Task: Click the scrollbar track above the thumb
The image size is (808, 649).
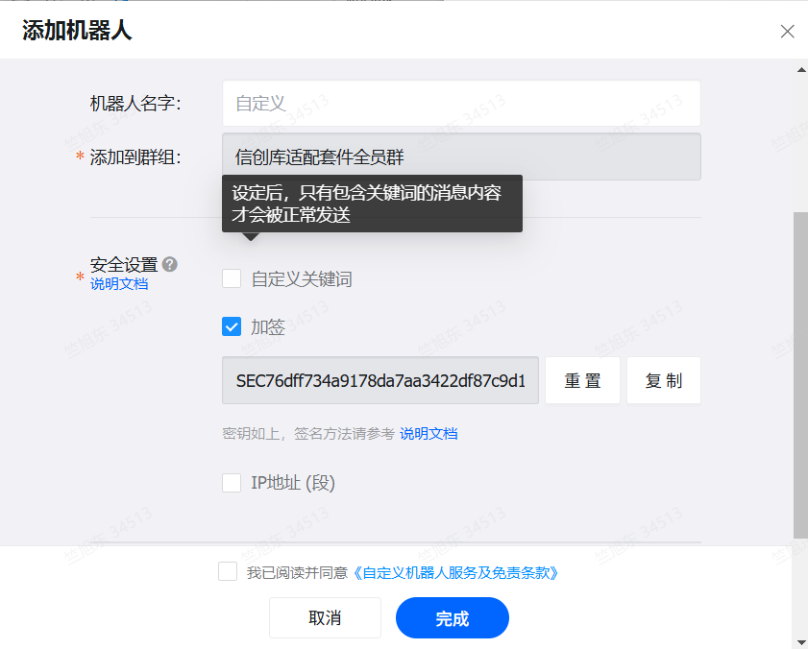Action: pos(800,144)
